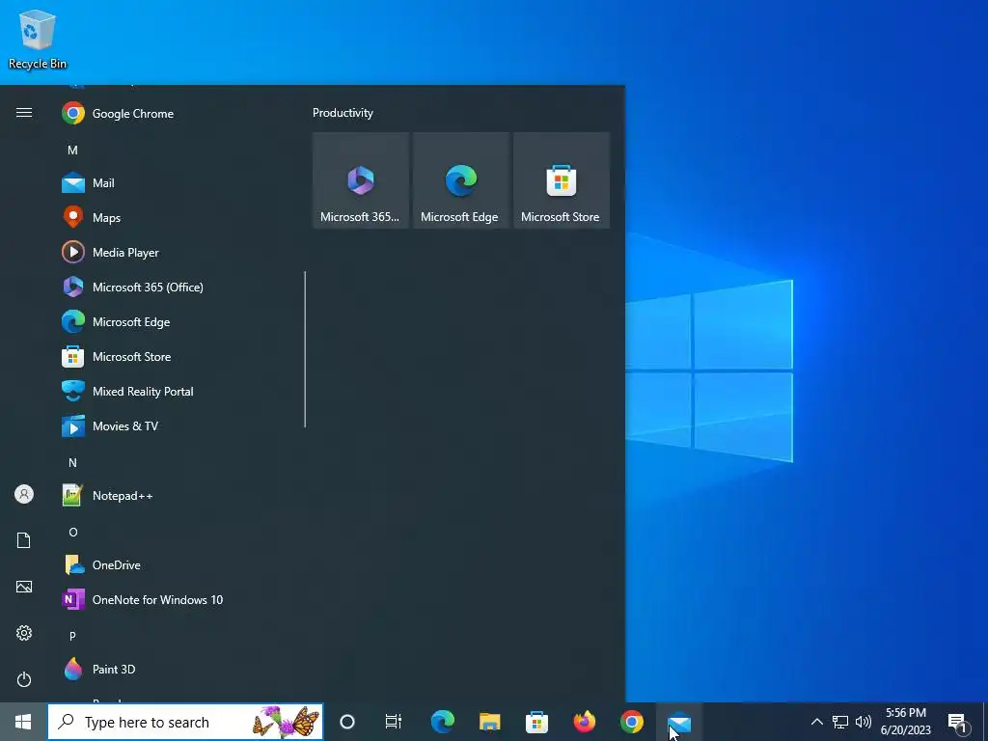Open the user account icon in Start sidebar
The width and height of the screenshot is (988, 741).
point(24,495)
